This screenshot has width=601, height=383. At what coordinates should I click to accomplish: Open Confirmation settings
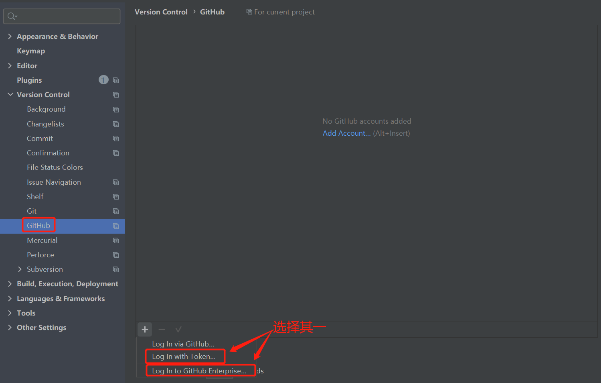coord(48,153)
